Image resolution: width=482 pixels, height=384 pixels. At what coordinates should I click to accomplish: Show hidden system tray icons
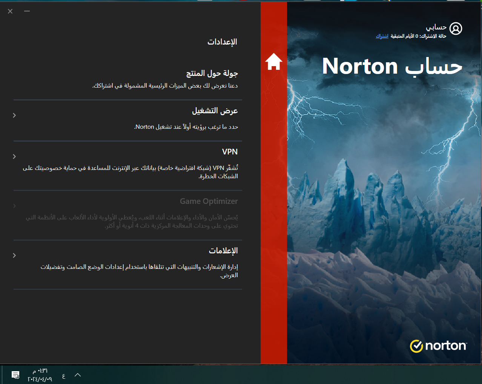[x=78, y=375]
